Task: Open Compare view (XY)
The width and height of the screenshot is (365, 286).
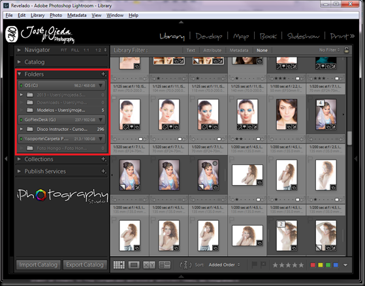Action: point(149,265)
